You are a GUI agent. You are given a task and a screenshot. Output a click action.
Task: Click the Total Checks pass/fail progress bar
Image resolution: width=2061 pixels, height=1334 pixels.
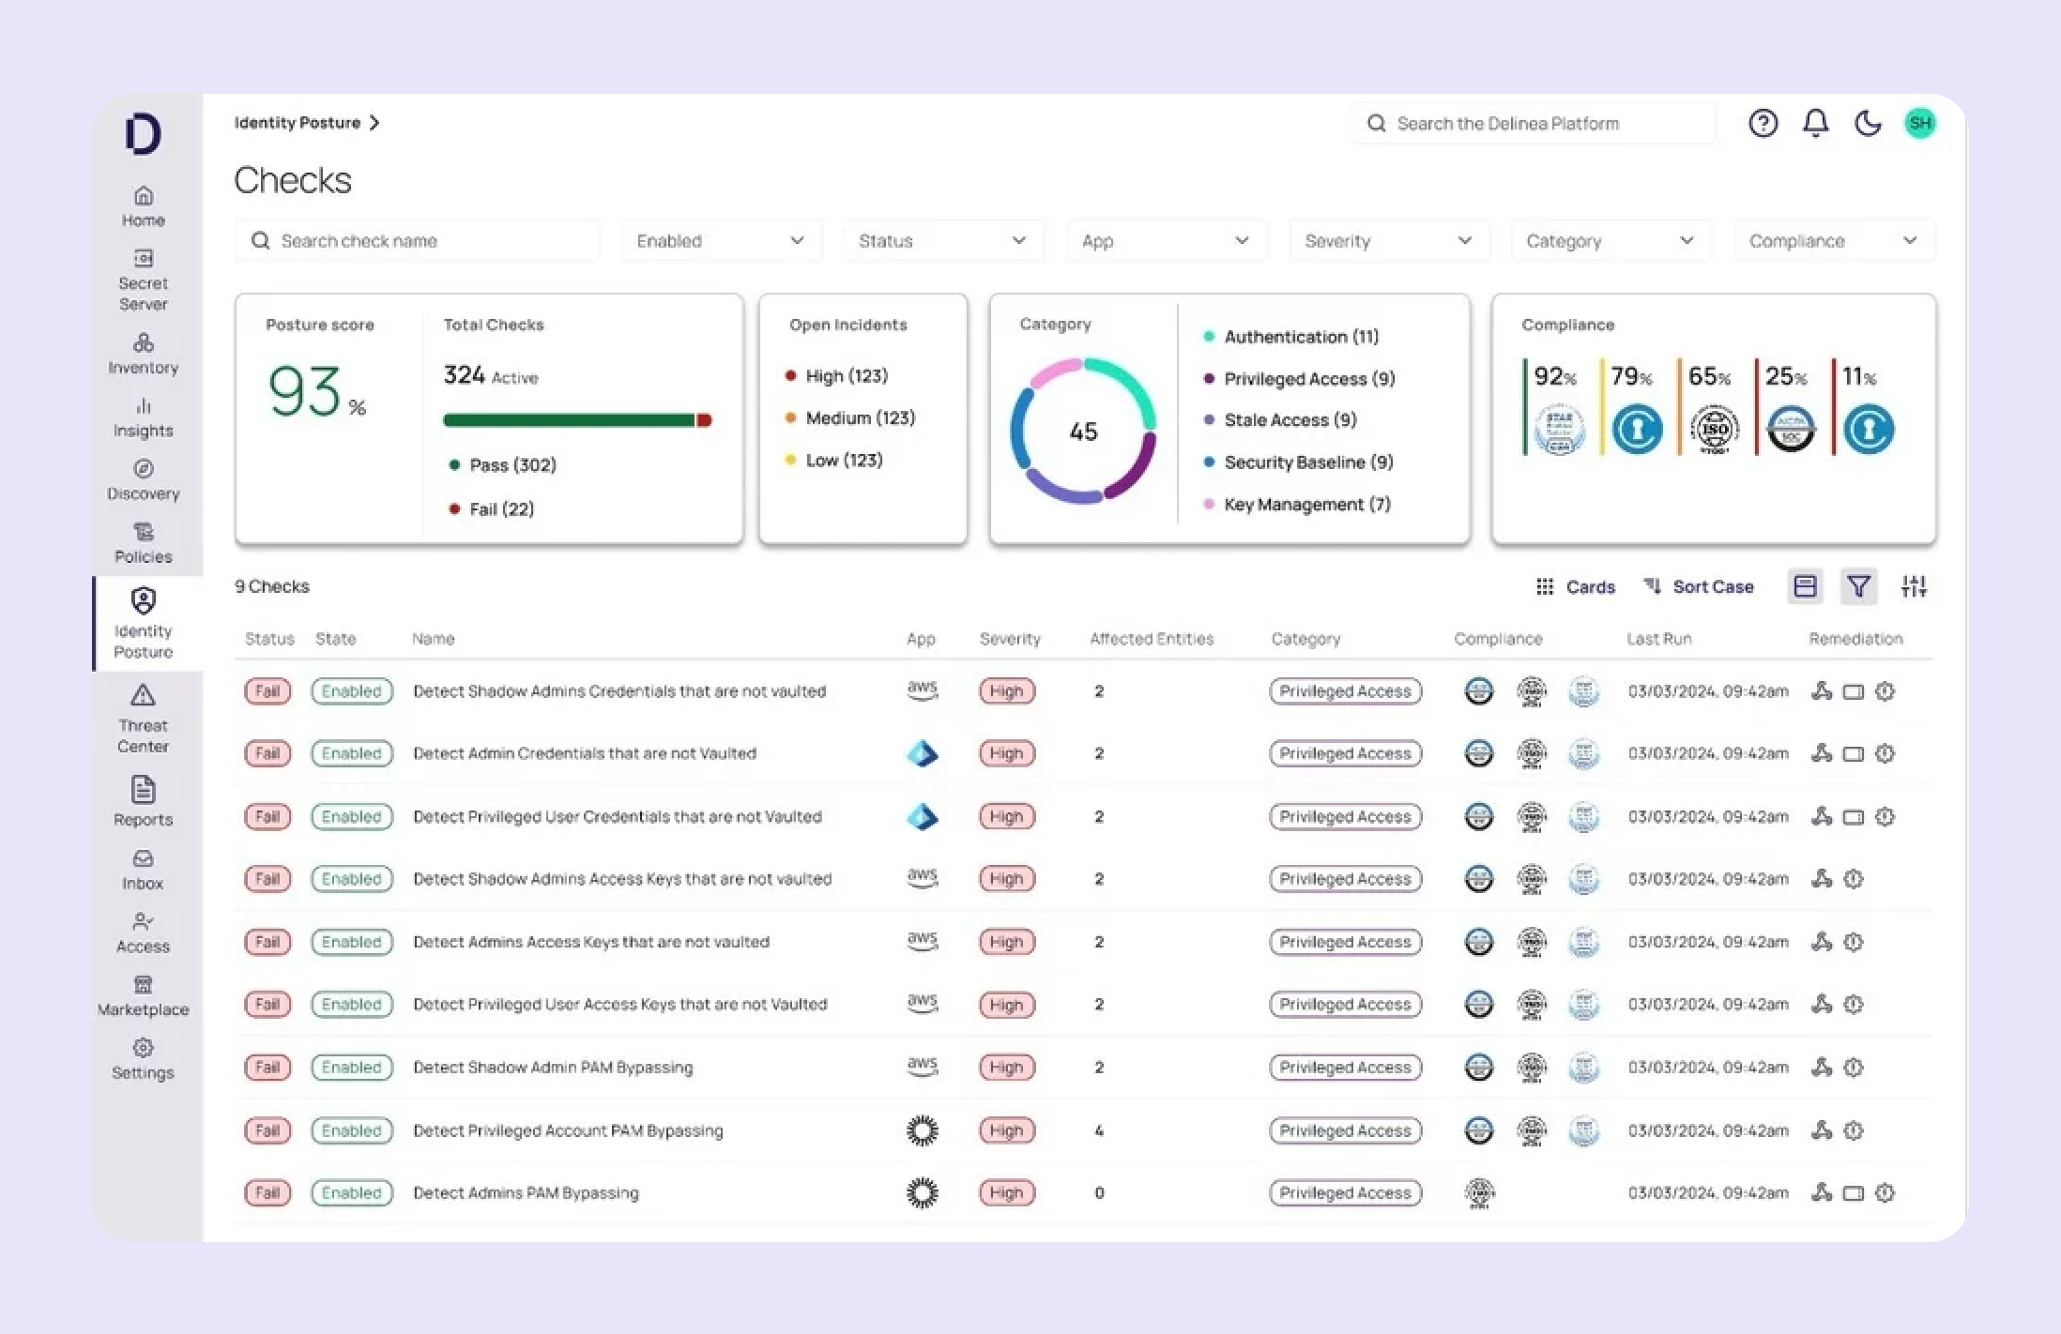click(x=577, y=420)
